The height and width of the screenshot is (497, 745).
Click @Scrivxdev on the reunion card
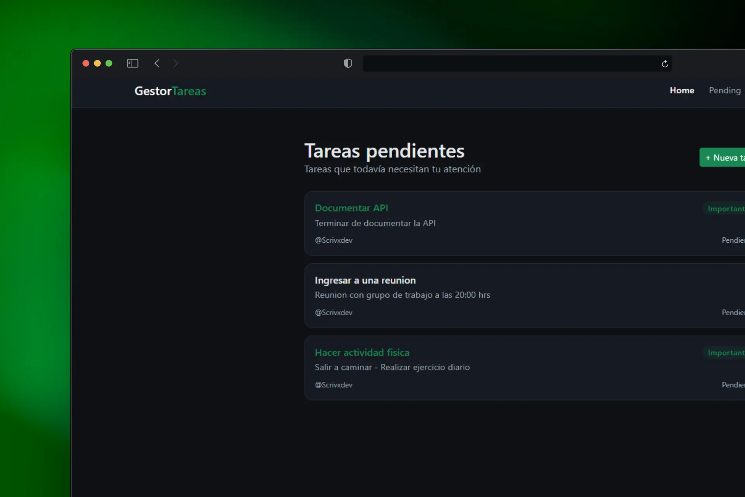tap(333, 312)
